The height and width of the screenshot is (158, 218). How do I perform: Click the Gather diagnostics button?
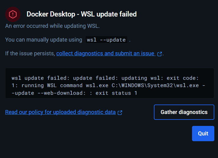[x=184, y=112]
